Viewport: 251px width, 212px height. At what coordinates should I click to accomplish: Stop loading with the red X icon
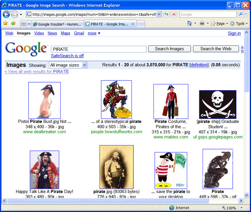click(174, 14)
